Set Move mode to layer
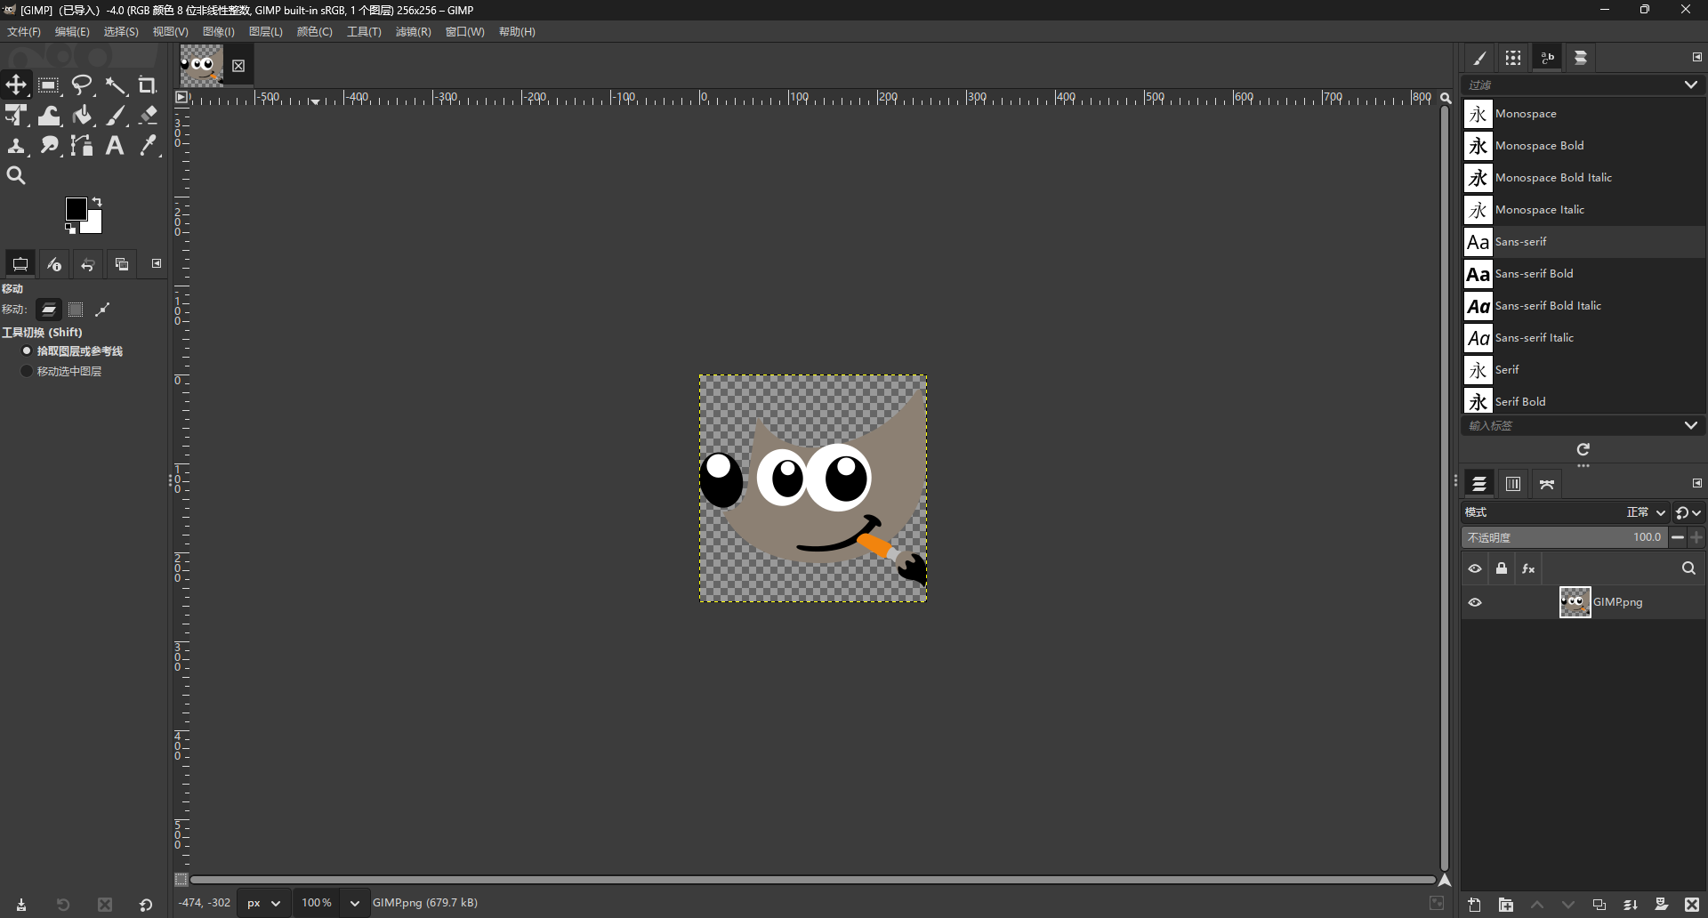Screen dimensions: 1708x918 coord(49,310)
